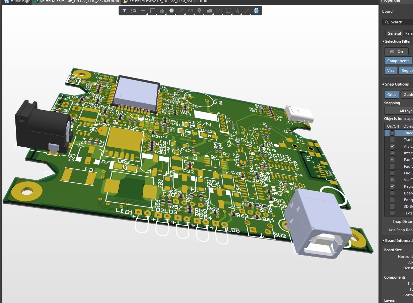Click the selection marquee toolbar icon

153,11
